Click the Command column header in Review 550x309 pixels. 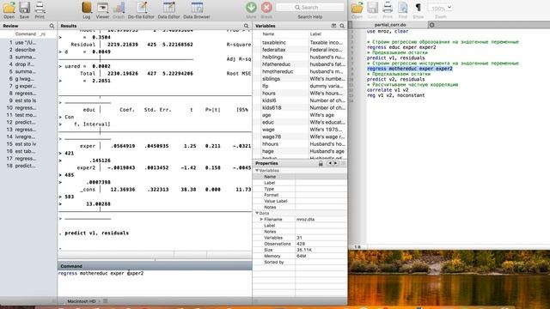pyautogui.click(x=26, y=34)
